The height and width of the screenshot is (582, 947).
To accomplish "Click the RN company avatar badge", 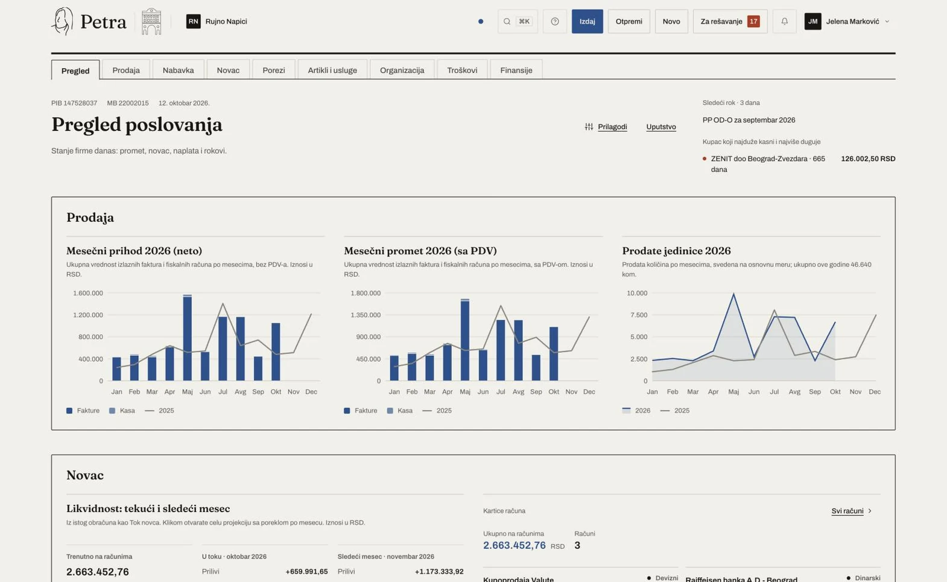I will 193,21.
